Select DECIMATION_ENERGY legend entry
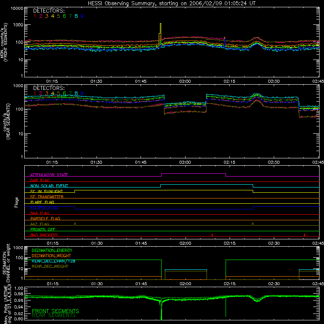The image size is (324, 324). pyautogui.click(x=52, y=250)
